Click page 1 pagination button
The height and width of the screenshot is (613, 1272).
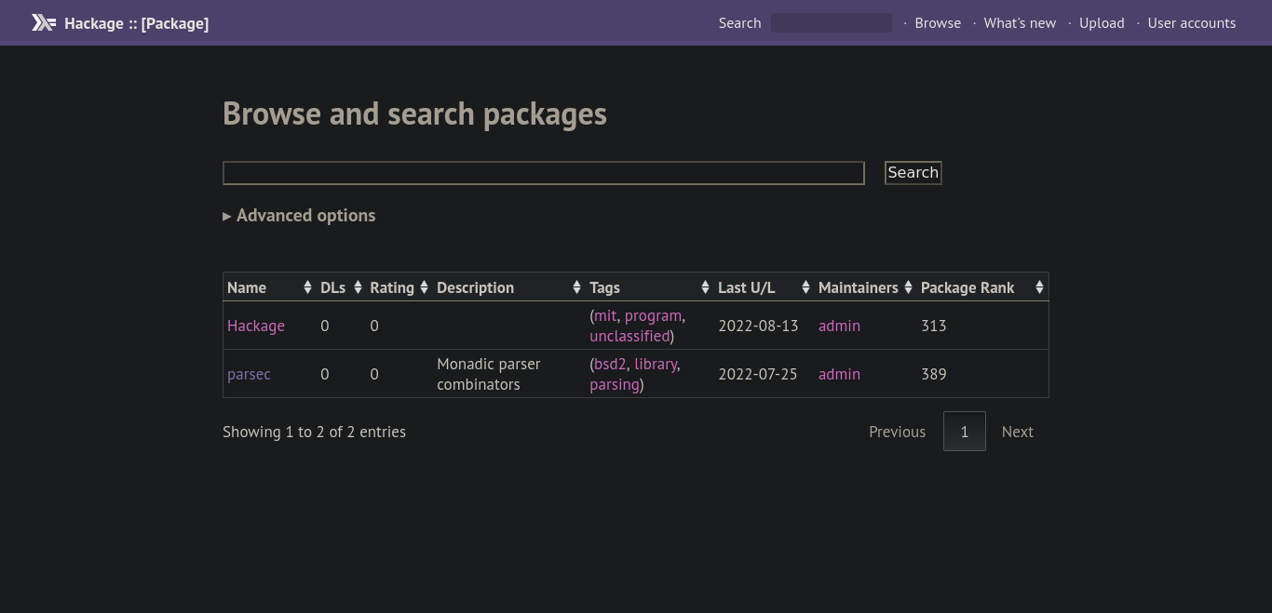[964, 432]
